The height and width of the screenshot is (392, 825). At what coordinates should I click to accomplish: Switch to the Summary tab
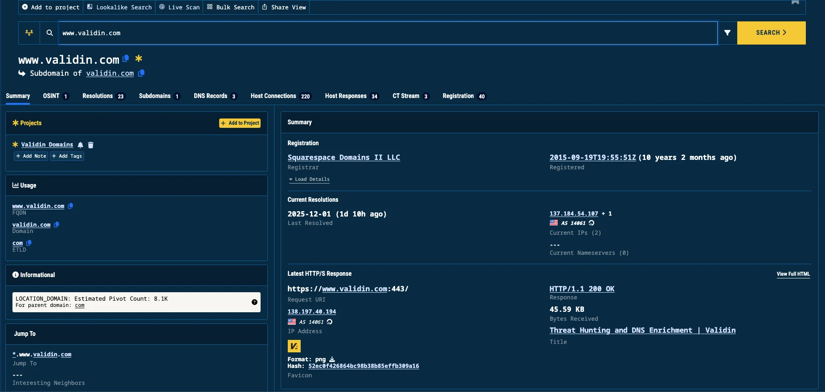pyautogui.click(x=18, y=96)
